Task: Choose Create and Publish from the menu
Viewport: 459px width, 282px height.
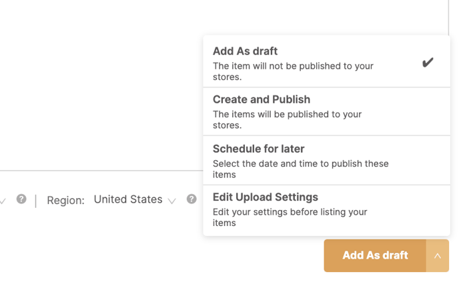Action: click(x=326, y=111)
